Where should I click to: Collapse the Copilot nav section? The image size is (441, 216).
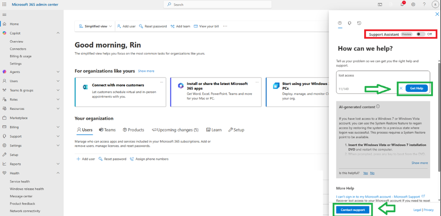58,33
